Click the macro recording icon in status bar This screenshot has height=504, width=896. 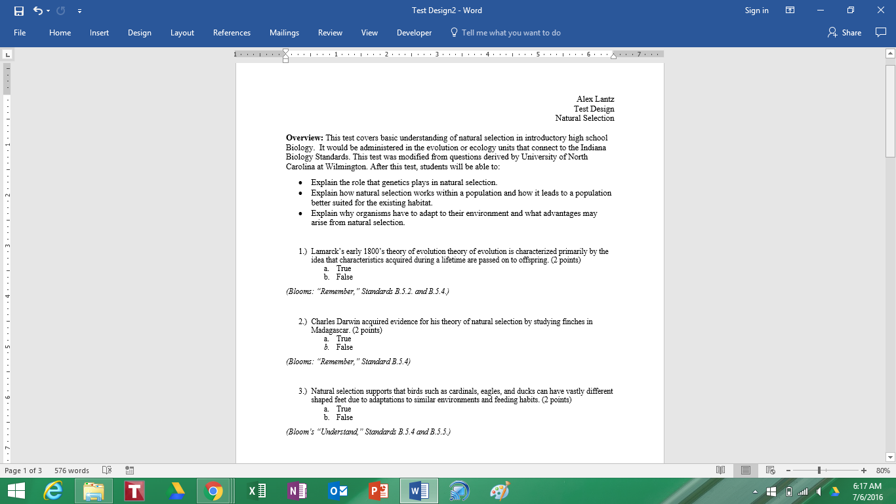[130, 471]
